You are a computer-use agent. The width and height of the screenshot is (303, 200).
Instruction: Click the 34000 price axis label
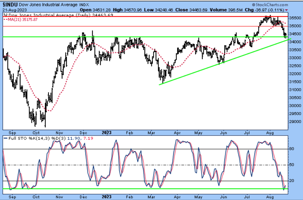pyautogui.click(x=295, y=42)
